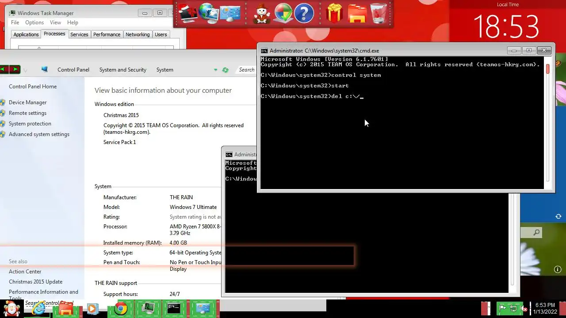Switch to the Services tab
Screen dimensions: 566x318
[x=79, y=34]
